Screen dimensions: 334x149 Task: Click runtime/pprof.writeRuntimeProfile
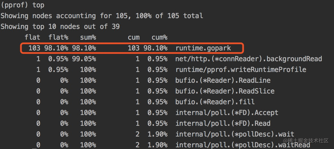241,70
